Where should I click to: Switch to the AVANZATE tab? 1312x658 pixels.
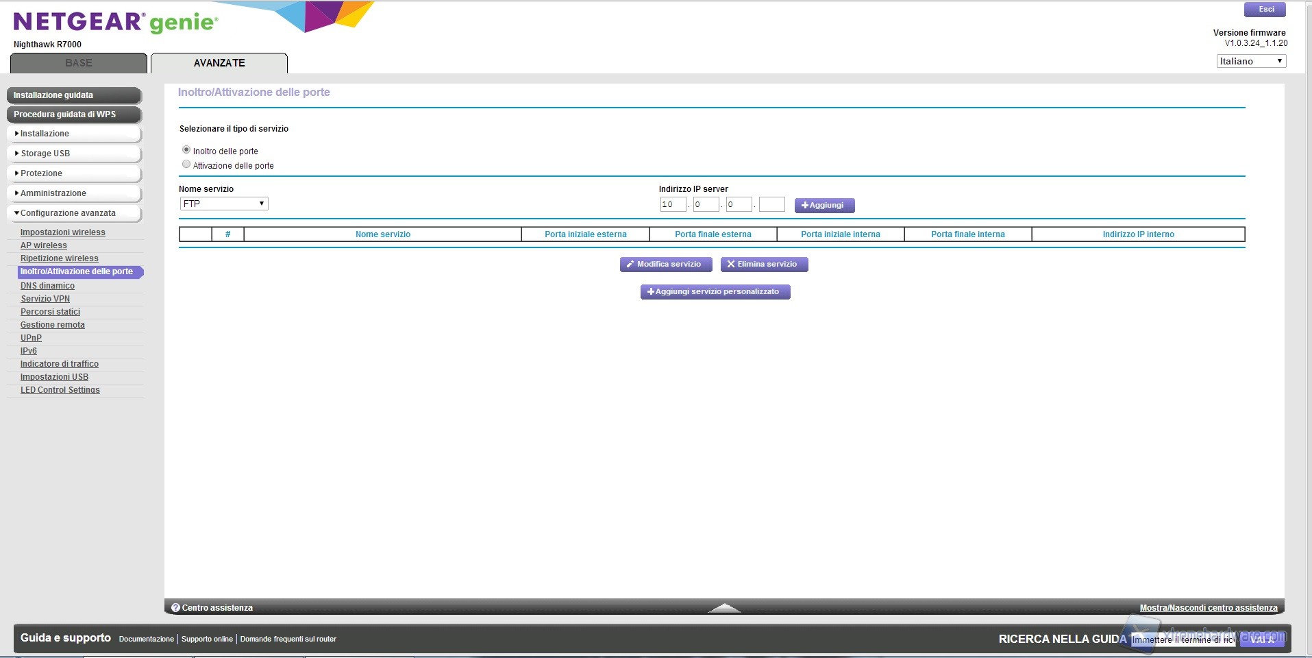pos(219,63)
